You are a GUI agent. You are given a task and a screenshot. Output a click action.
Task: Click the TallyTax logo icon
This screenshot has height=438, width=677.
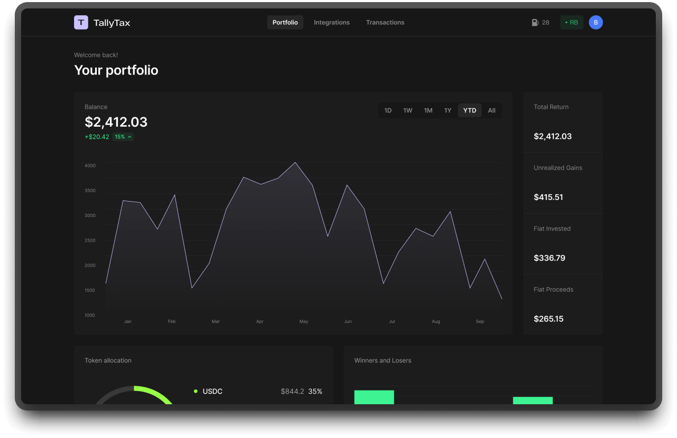81,22
